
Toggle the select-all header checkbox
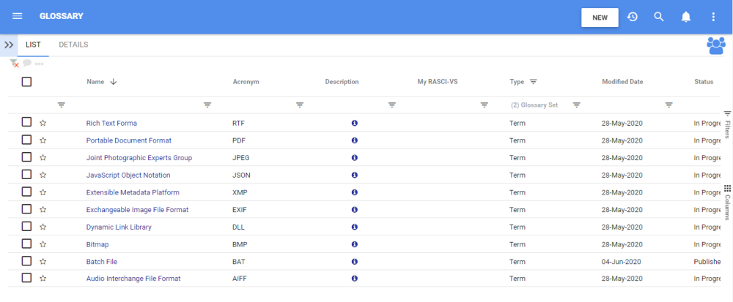coord(26,82)
